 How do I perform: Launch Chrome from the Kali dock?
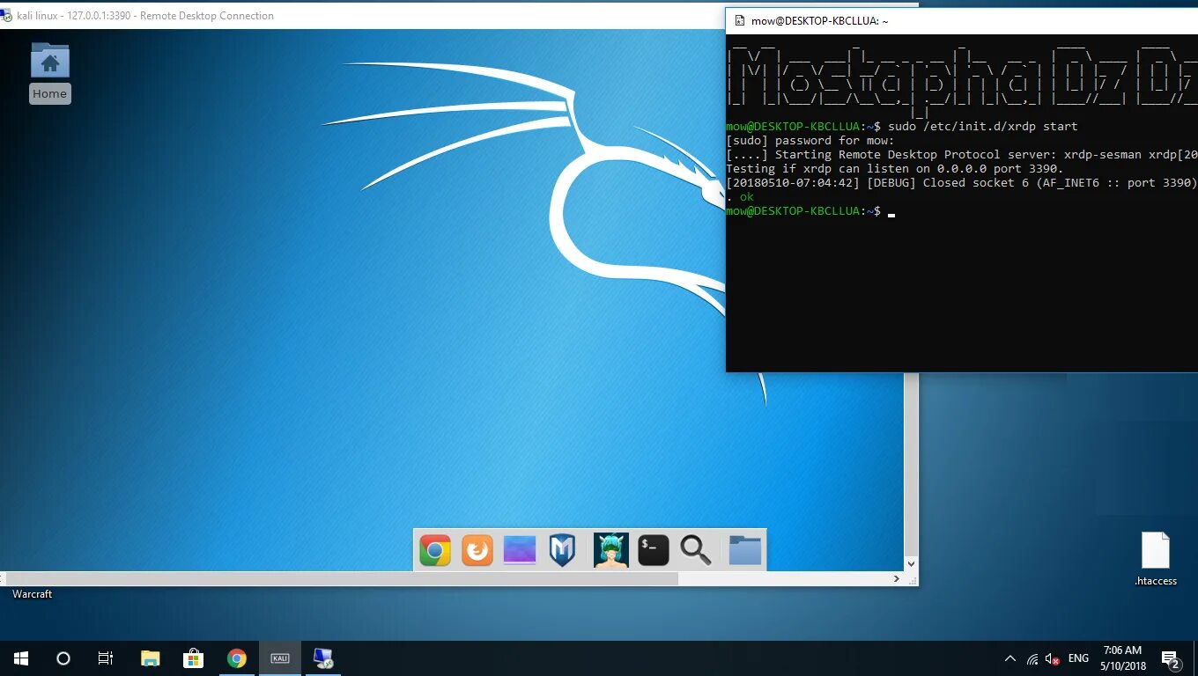[435, 550]
